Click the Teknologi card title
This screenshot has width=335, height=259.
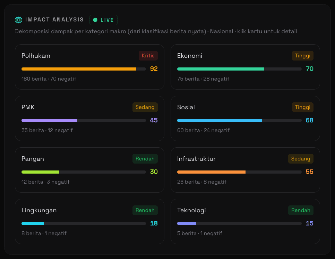(191, 211)
